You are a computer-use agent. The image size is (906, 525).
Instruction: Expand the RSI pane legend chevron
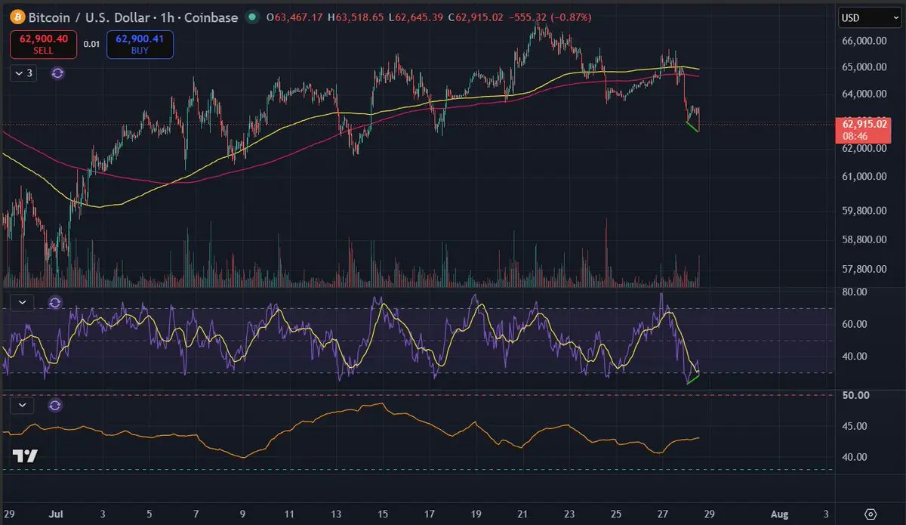click(22, 302)
